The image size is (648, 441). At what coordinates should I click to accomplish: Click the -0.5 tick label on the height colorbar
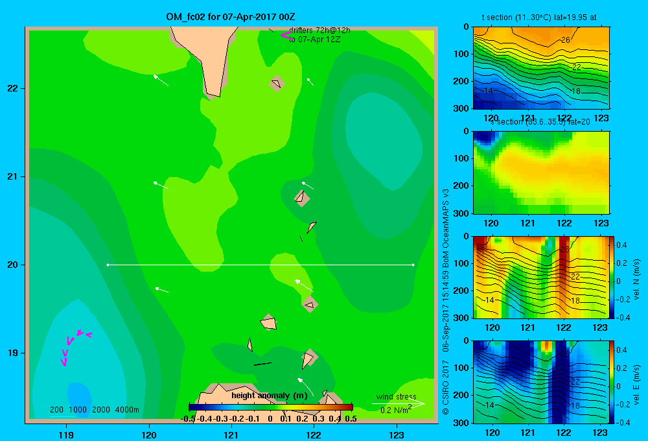pos(188,419)
